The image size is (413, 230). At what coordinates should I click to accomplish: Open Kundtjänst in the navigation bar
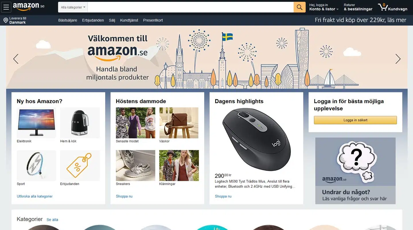[x=129, y=20]
